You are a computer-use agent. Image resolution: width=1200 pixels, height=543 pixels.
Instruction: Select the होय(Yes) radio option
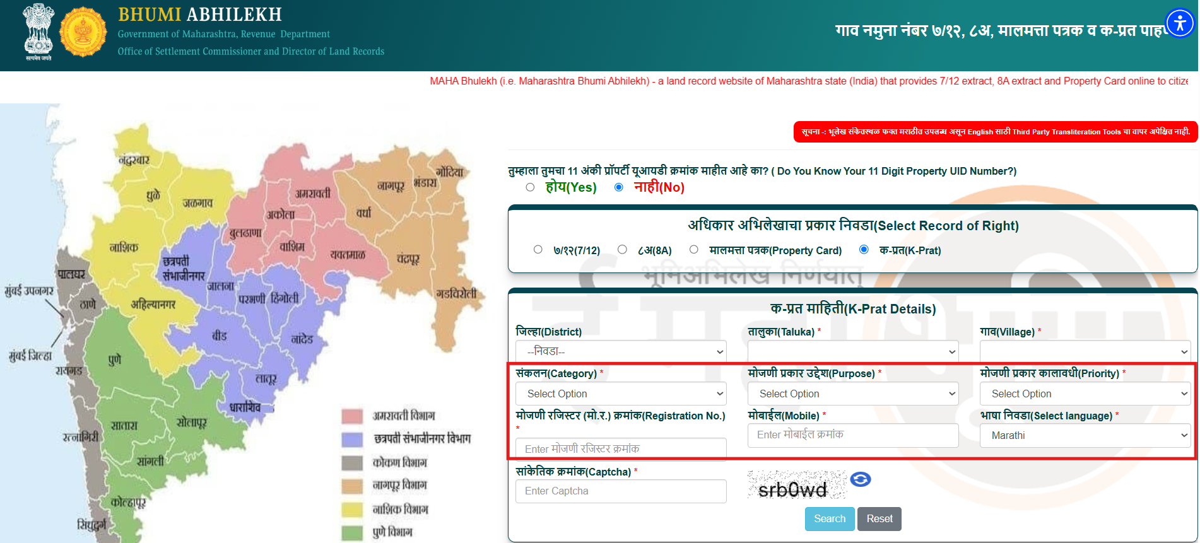(530, 187)
